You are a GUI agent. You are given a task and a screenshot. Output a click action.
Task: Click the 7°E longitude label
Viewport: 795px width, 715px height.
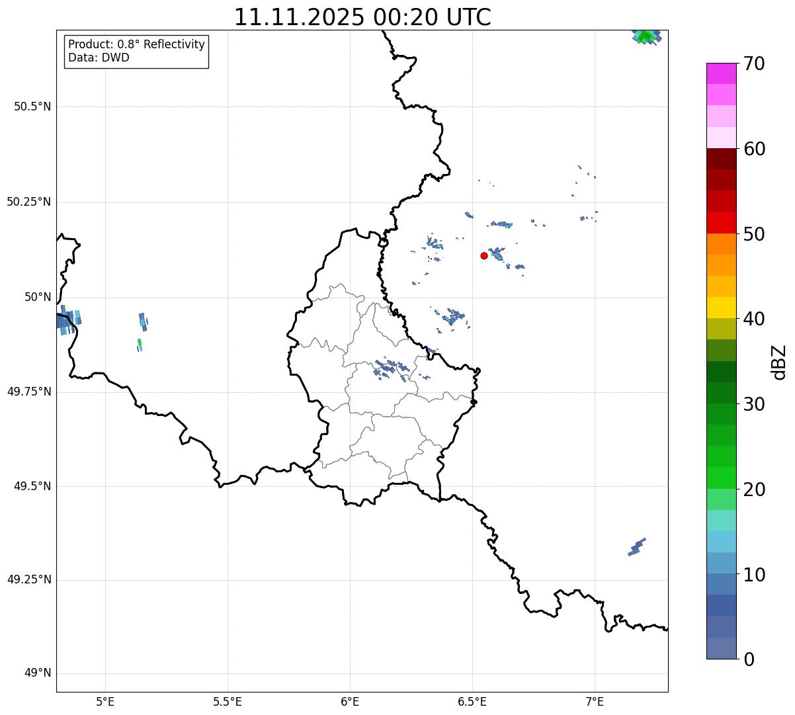tap(595, 701)
